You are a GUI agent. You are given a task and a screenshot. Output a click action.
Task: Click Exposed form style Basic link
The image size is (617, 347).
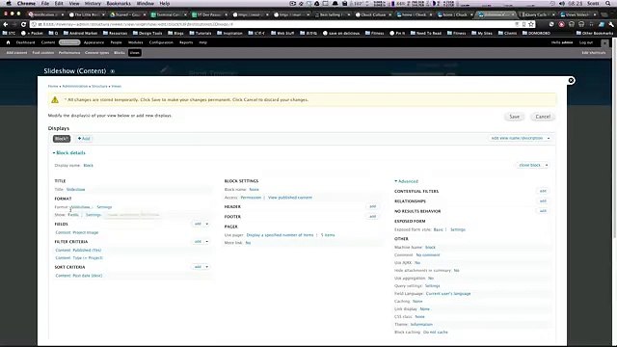[x=439, y=229]
